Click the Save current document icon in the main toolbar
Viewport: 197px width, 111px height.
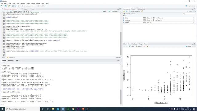(13, 6)
